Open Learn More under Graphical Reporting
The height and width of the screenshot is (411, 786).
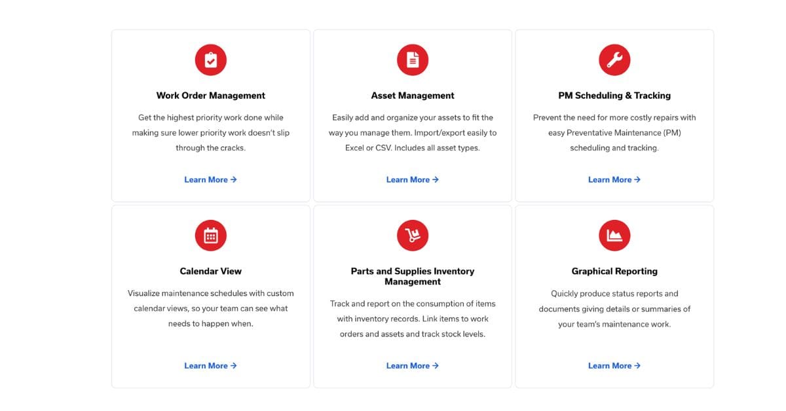pyautogui.click(x=610, y=366)
